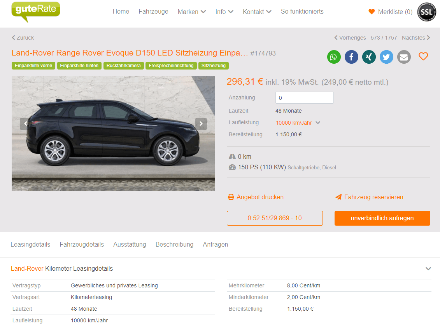This screenshot has height=327, width=440.
Task: Click the Rückfahrkamera tag
Action: click(123, 66)
